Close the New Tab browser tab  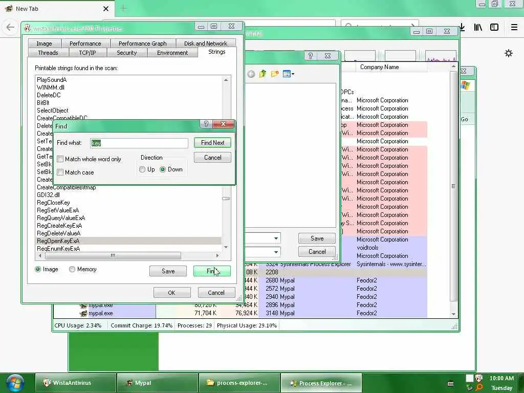tap(106, 9)
